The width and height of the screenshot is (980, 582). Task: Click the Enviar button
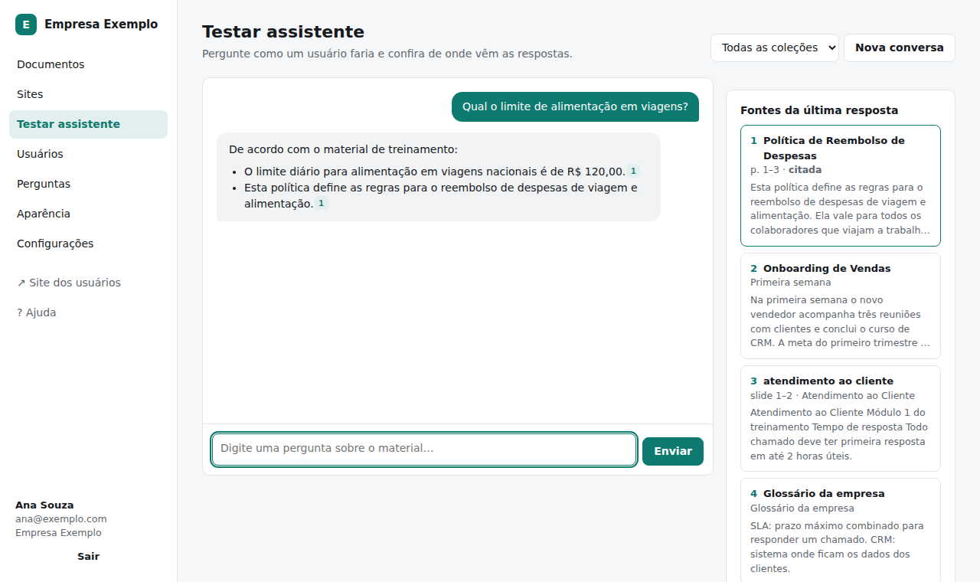click(673, 451)
